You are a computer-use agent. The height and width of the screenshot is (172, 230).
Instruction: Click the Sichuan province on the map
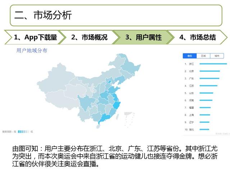[x=86, y=102]
